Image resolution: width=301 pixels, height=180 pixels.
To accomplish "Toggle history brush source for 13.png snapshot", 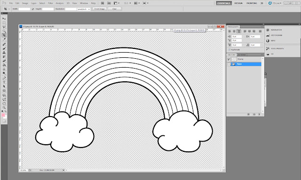I will point(229,59).
